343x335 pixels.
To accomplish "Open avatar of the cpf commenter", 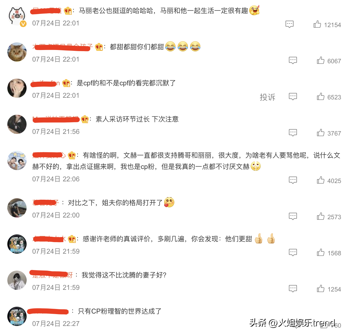I will pyautogui.click(x=17, y=88).
